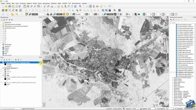Click the black swatch beside 0,007
This screenshot has width=196, height=110.
6,84
